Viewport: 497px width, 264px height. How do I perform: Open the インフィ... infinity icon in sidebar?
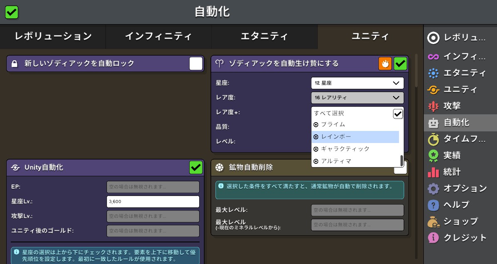(x=433, y=57)
